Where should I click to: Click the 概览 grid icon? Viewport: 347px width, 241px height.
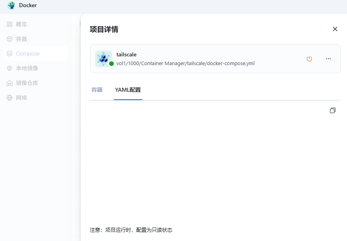click(x=10, y=24)
